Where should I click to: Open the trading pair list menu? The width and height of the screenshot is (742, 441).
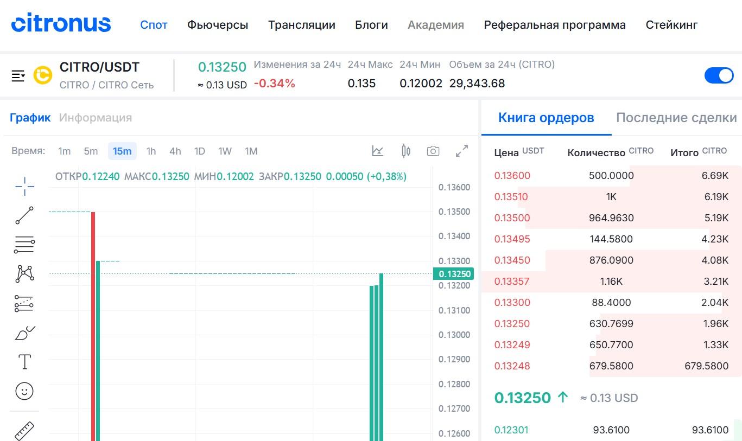pyautogui.click(x=18, y=75)
